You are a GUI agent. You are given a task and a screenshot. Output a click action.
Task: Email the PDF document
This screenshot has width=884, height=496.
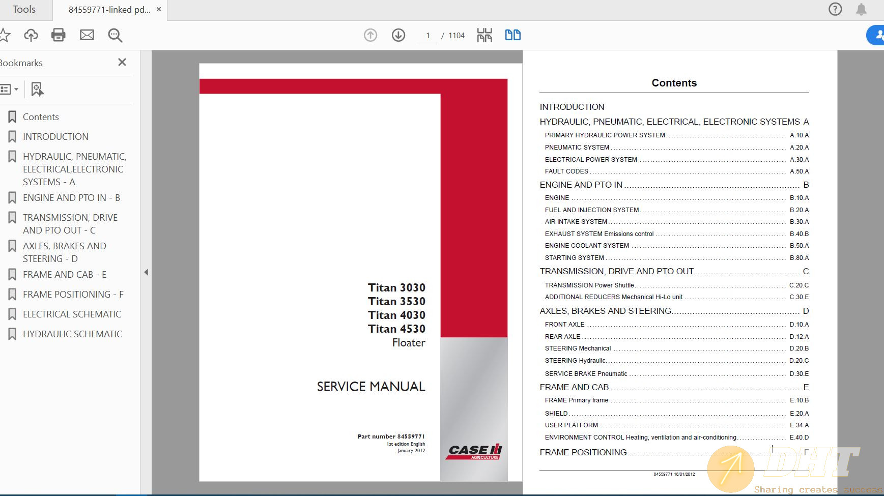tap(87, 35)
